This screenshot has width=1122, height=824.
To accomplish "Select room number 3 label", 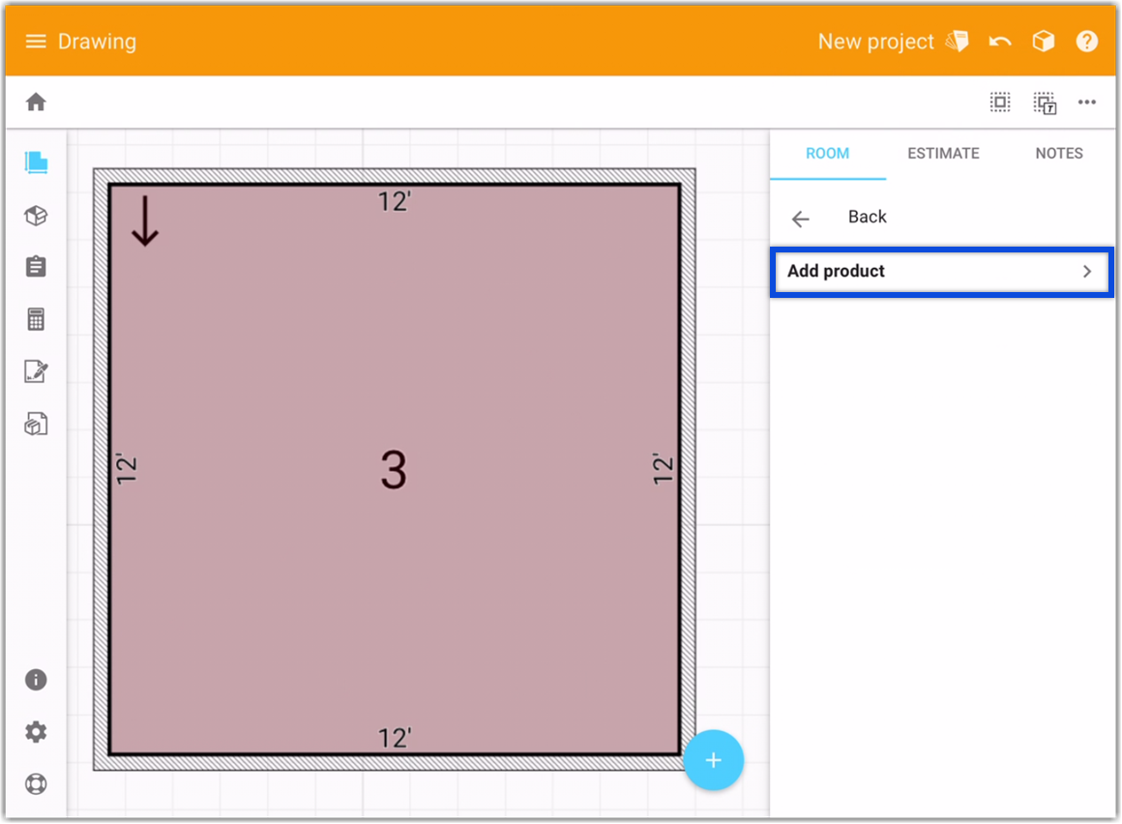I will tap(394, 470).
